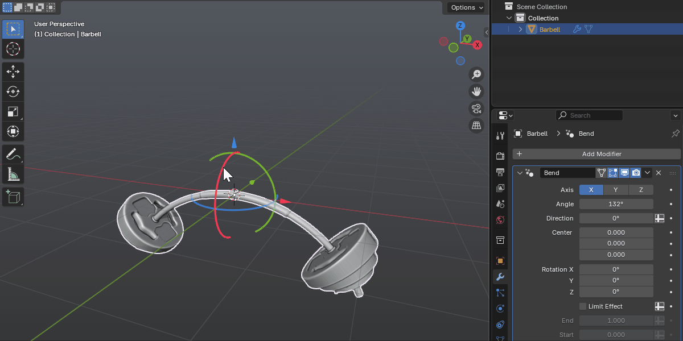Choose the Move tool

coord(13,71)
